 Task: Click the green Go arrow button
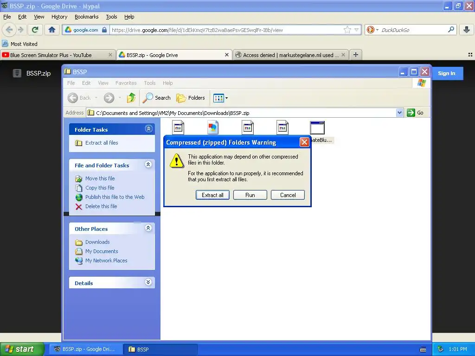(411, 113)
